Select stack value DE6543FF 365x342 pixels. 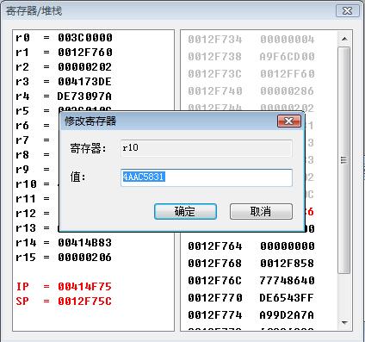click(x=288, y=298)
